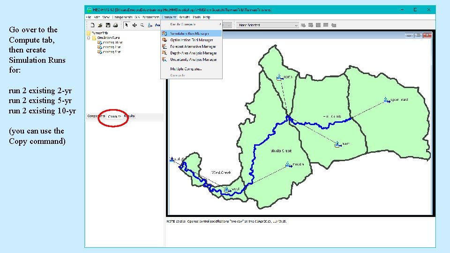Viewport: 450px width, 253px height.
Task: Click the middle subbasin icon on map
Action: tap(288, 164)
